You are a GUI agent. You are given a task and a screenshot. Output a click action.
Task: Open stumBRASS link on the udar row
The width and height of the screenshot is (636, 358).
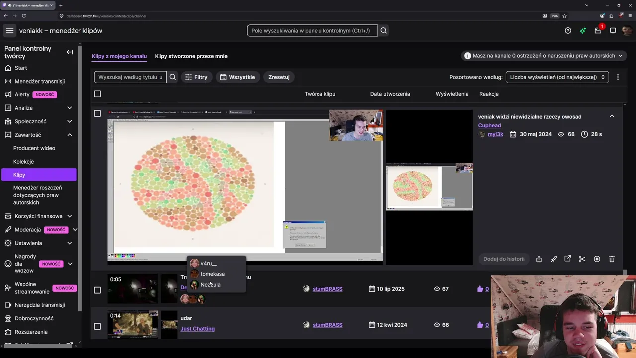tap(327, 325)
